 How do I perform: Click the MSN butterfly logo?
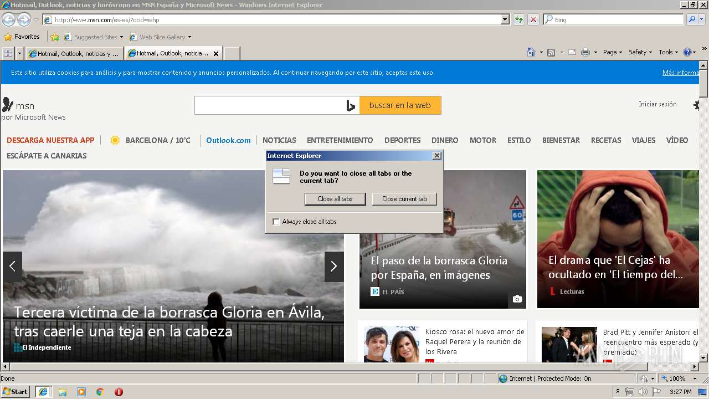[8, 105]
